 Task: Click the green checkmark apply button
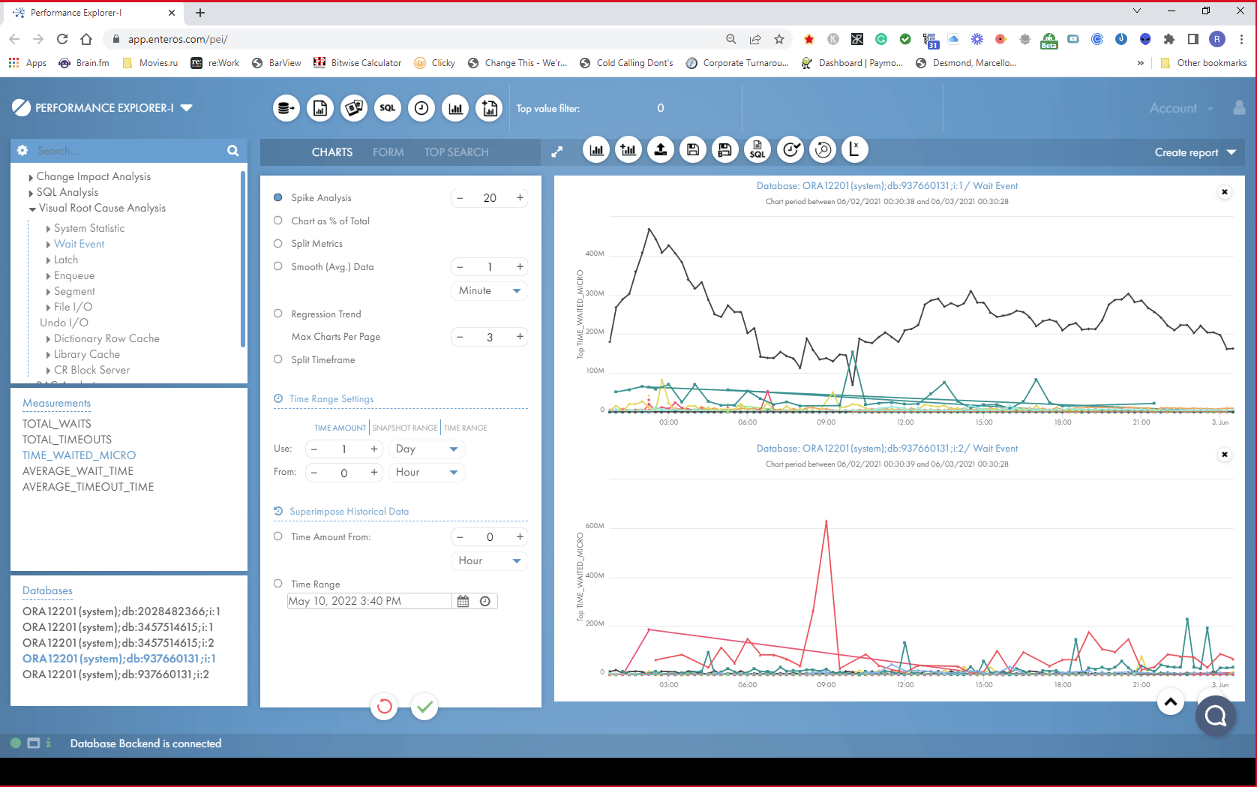[424, 706]
